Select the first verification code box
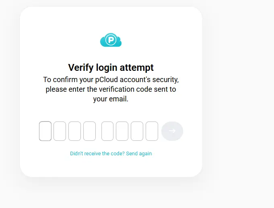Image resolution: width=274 pixels, height=208 pixels. (x=45, y=131)
